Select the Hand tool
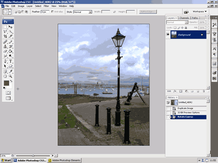218x163 pixels. point(5,76)
